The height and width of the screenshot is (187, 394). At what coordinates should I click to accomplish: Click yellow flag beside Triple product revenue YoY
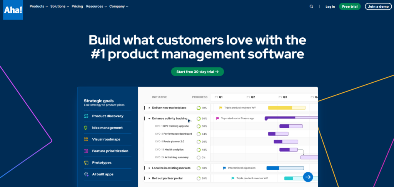pyautogui.click(x=220, y=108)
